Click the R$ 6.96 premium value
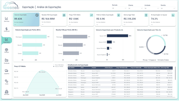Image resolution: width=179 pixels, height=101 pixels. 100,19
